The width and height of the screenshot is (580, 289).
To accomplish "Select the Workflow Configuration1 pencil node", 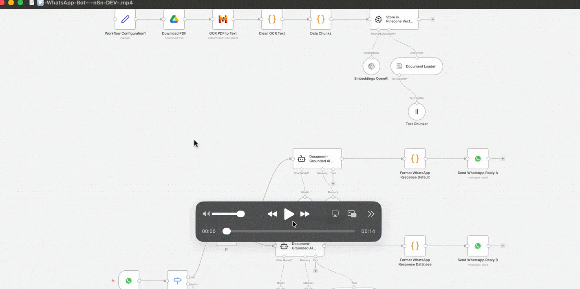I will pos(125,19).
